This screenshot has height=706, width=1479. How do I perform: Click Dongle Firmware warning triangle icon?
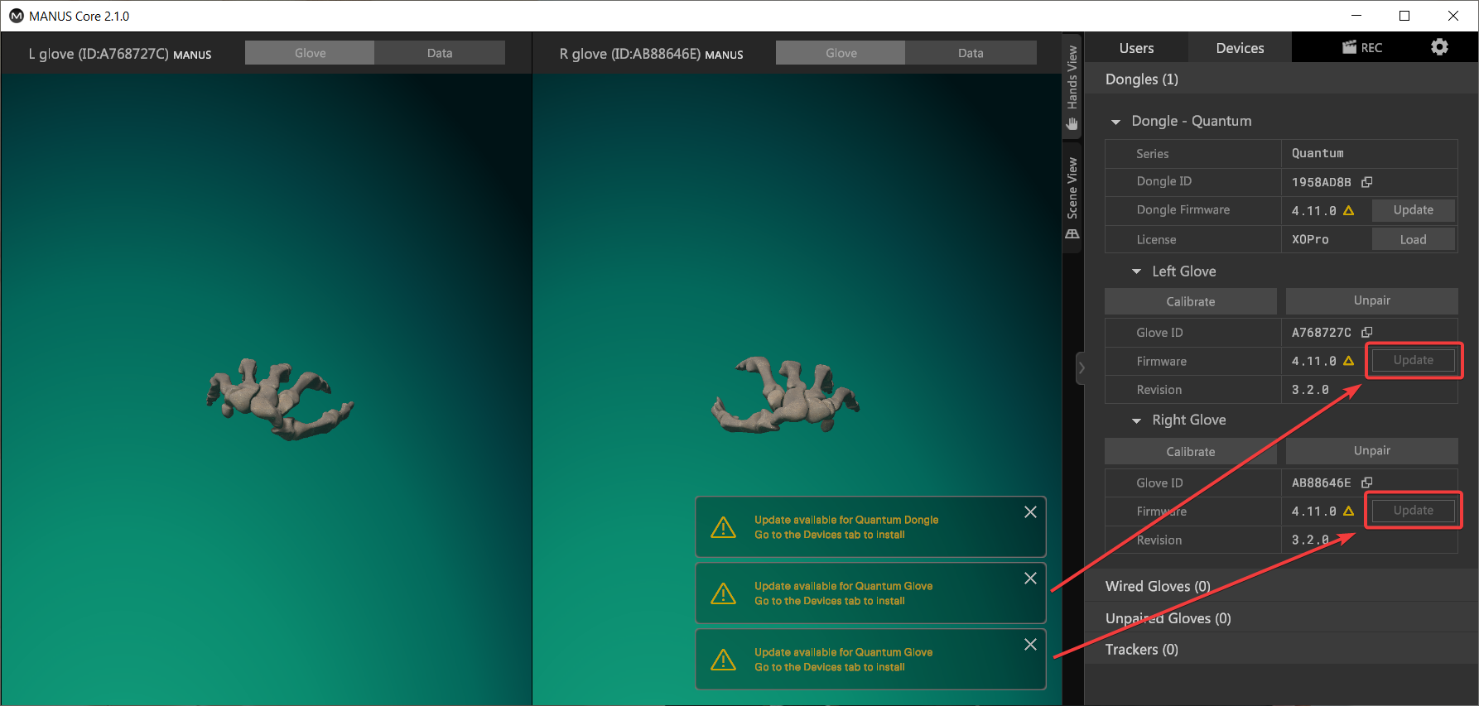[1348, 210]
